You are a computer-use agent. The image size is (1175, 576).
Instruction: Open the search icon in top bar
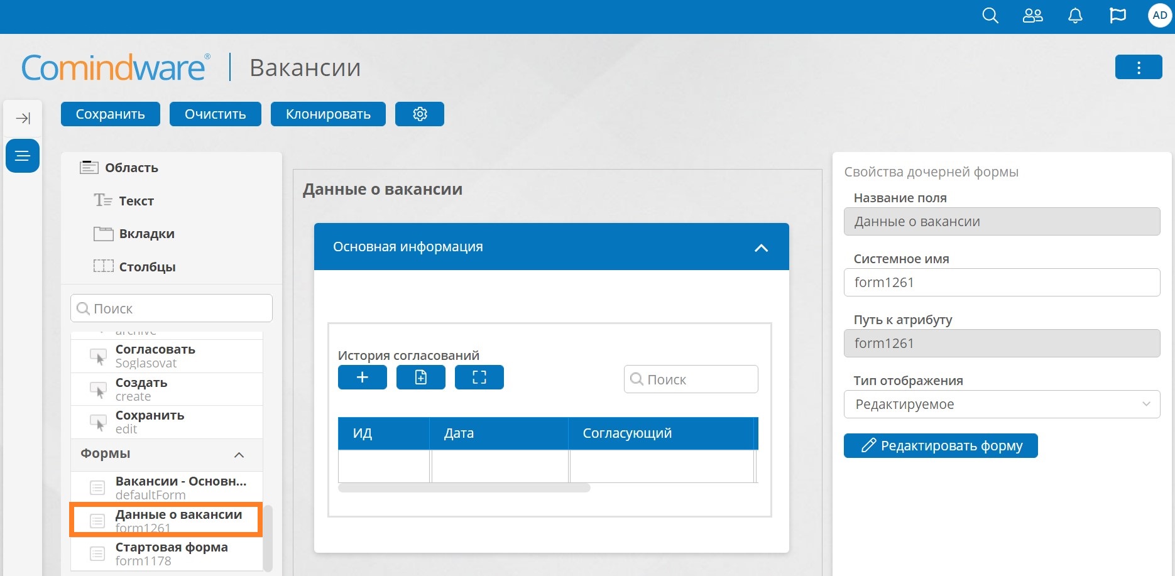pyautogui.click(x=990, y=16)
